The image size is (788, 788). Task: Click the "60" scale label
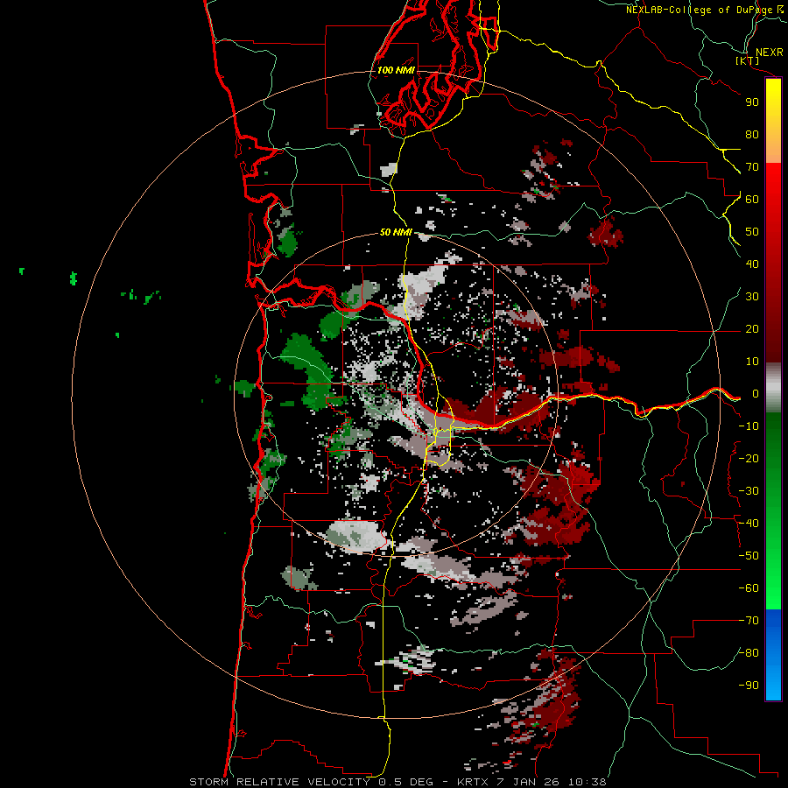[x=752, y=199]
